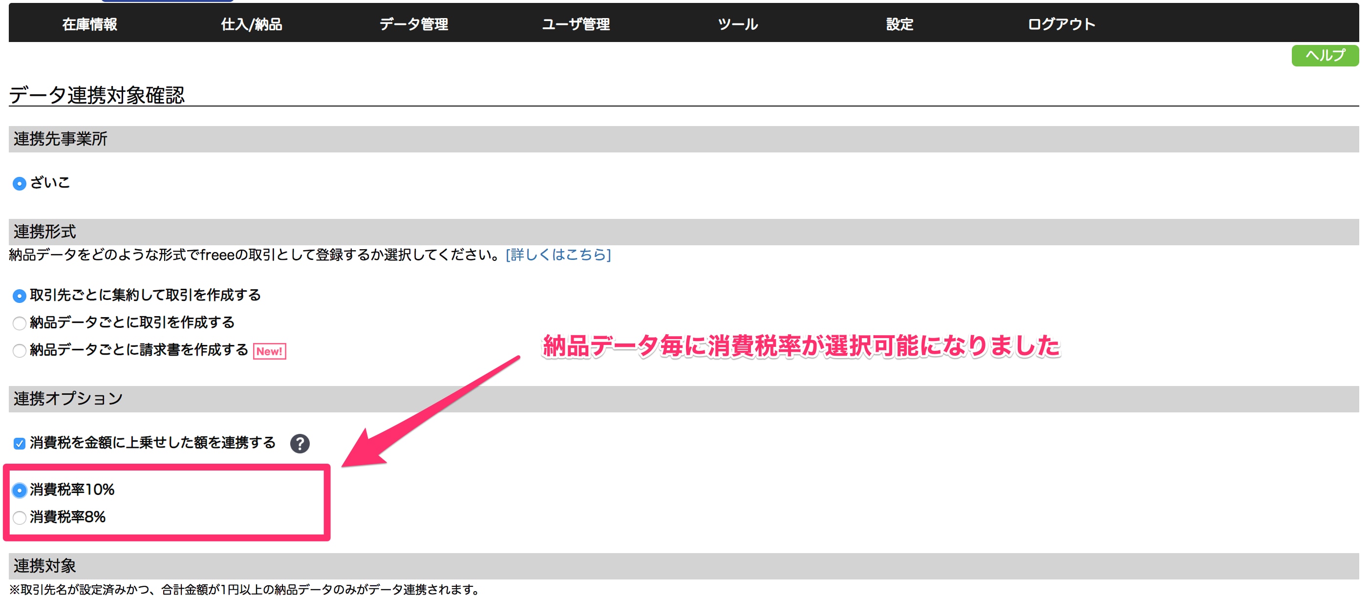Open the 詳しくはこちら link
This screenshot has height=600, width=1370.
[558, 255]
